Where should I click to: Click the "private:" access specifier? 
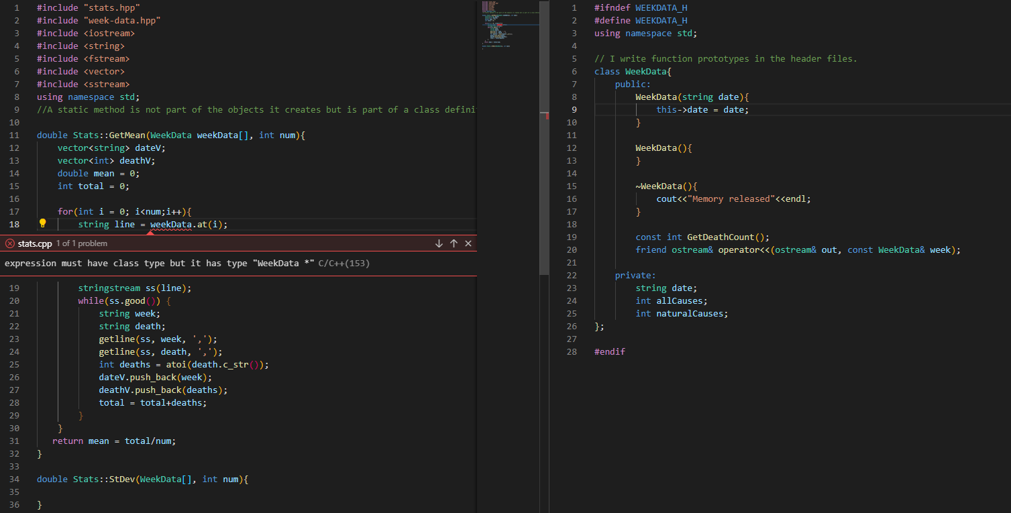[x=636, y=276]
